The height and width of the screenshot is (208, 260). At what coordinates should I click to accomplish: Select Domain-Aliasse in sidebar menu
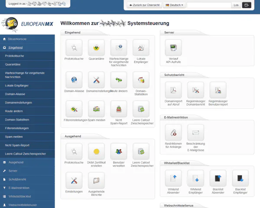[27, 94]
